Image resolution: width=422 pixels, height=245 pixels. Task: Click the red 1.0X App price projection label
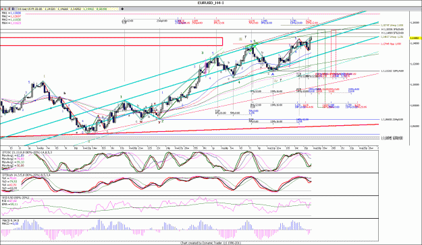[x=391, y=44]
